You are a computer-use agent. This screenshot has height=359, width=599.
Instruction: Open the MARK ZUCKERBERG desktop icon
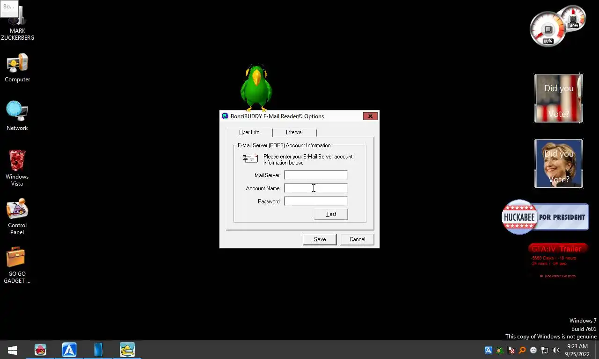[17, 23]
